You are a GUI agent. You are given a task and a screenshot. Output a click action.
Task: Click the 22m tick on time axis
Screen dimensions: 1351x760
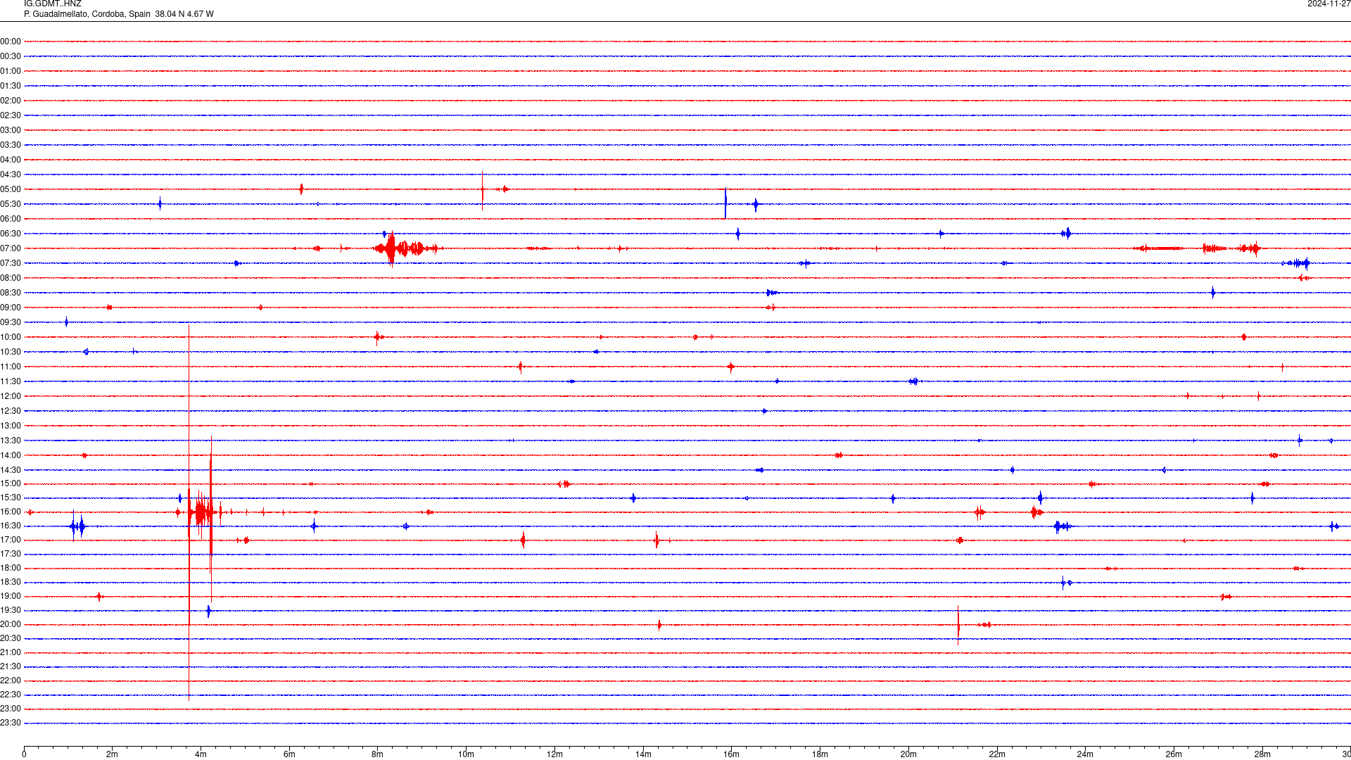(x=997, y=754)
